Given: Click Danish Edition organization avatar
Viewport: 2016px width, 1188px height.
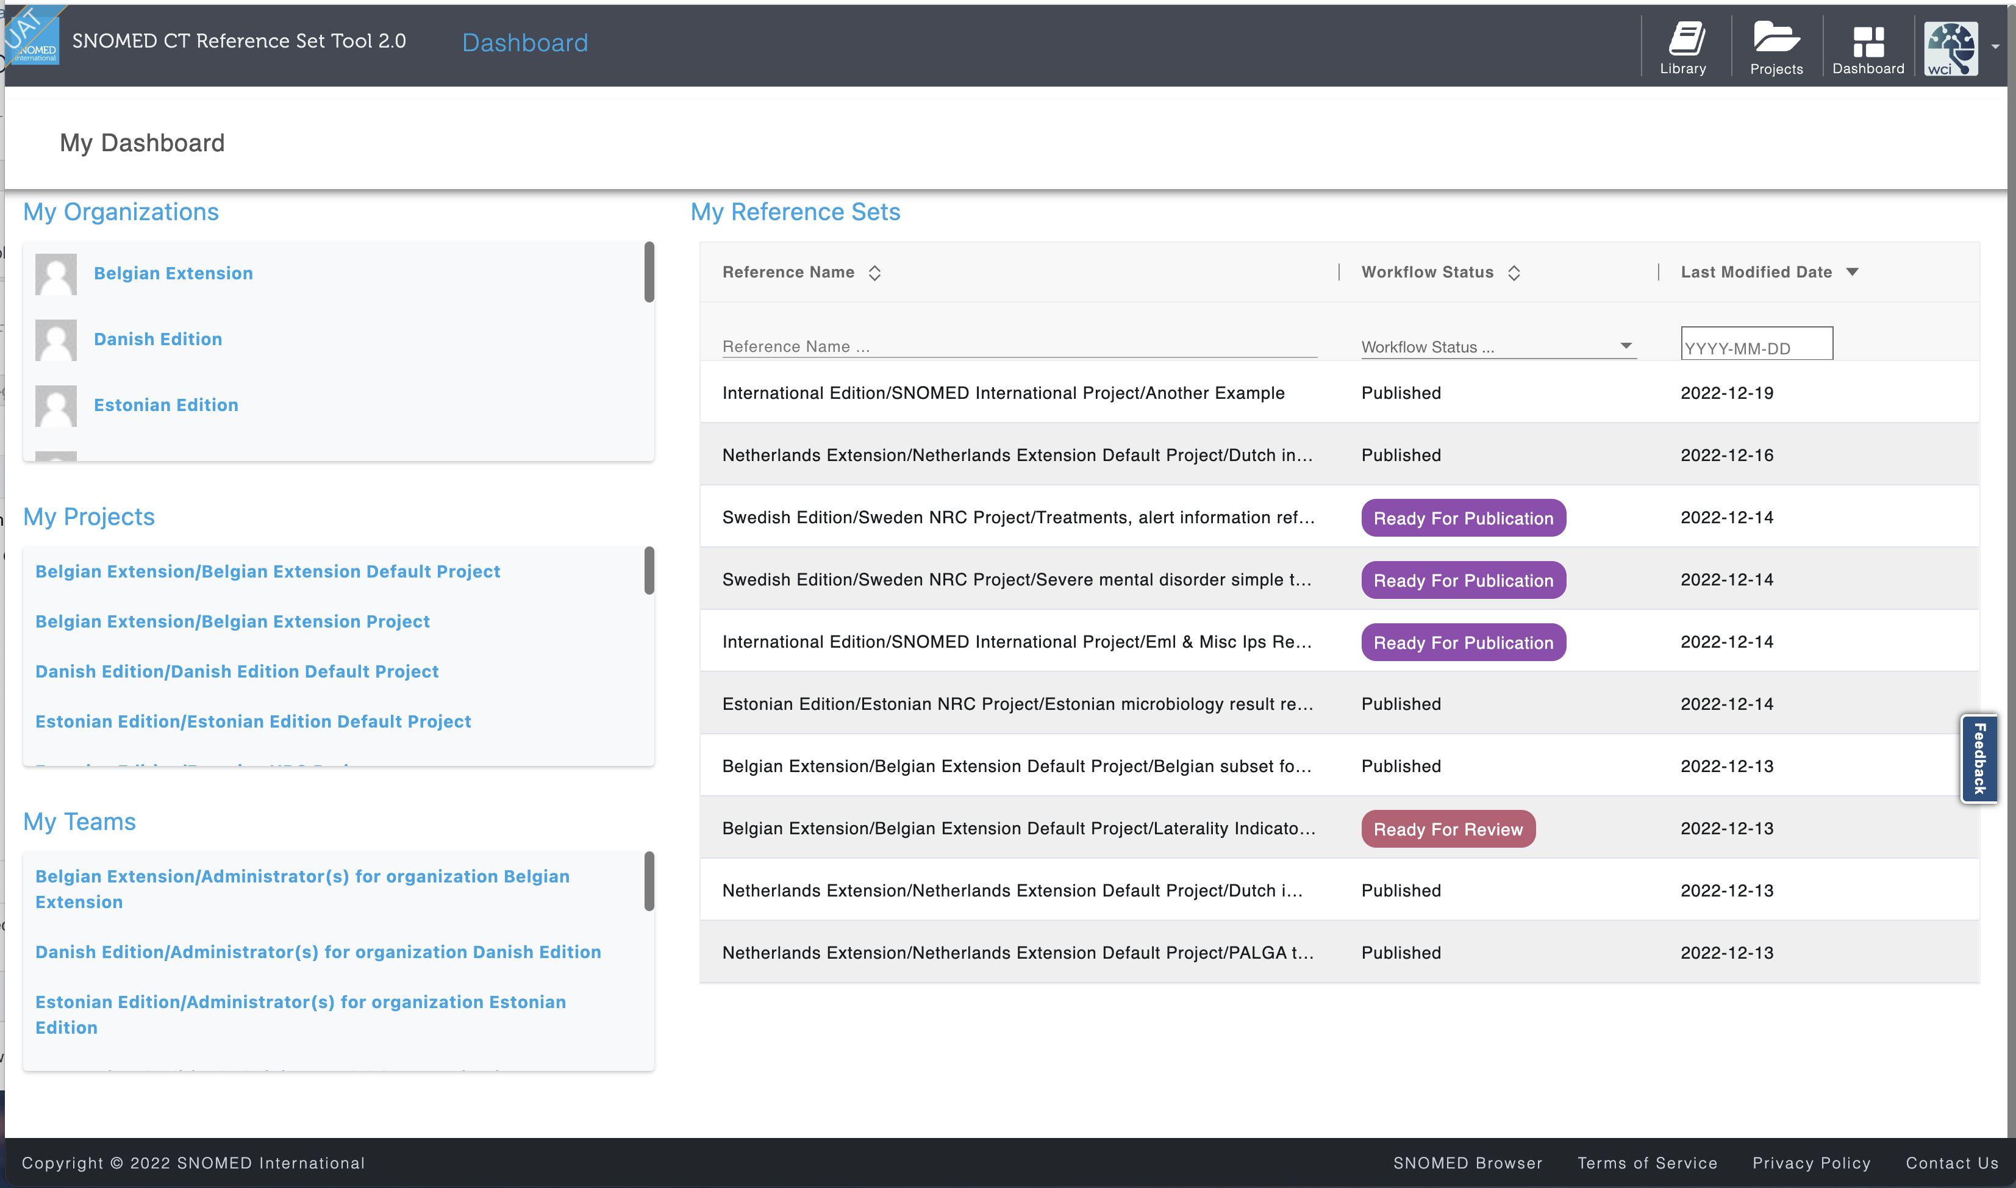Looking at the screenshot, I should tap(56, 340).
